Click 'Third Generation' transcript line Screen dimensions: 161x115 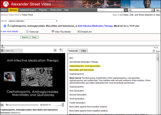click(x=77, y=99)
